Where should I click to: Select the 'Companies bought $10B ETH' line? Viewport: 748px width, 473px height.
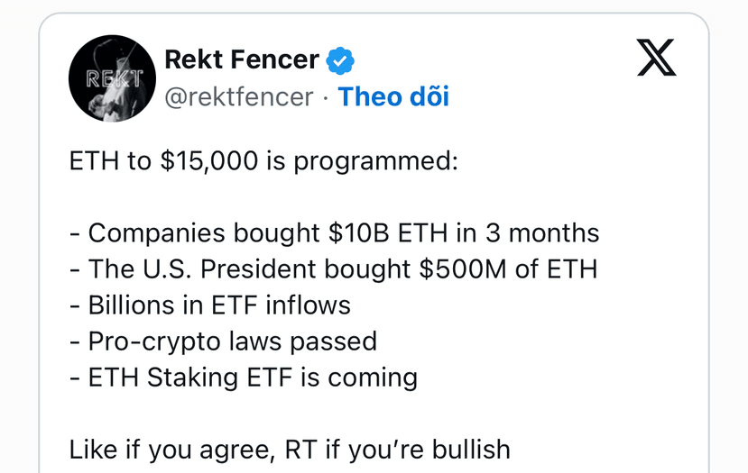pyautogui.click(x=335, y=233)
